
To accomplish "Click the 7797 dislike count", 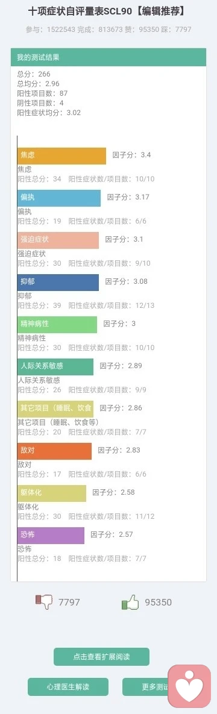I will pyautogui.click(x=69, y=602).
